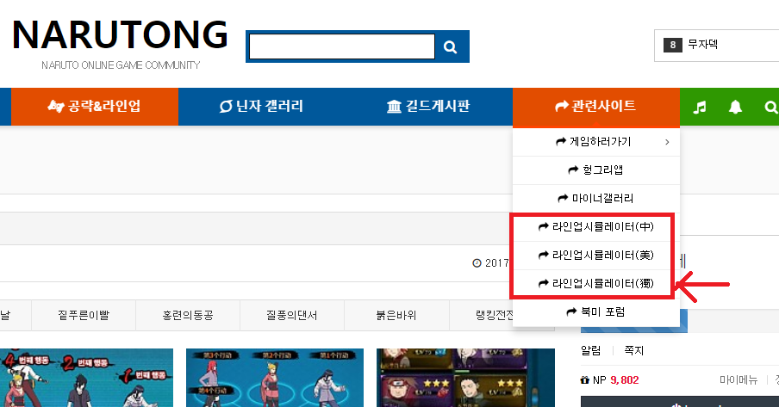Image resolution: width=779 pixels, height=407 pixels.
Task: Expand the 게임하러가기 submenu
Action: 595,141
